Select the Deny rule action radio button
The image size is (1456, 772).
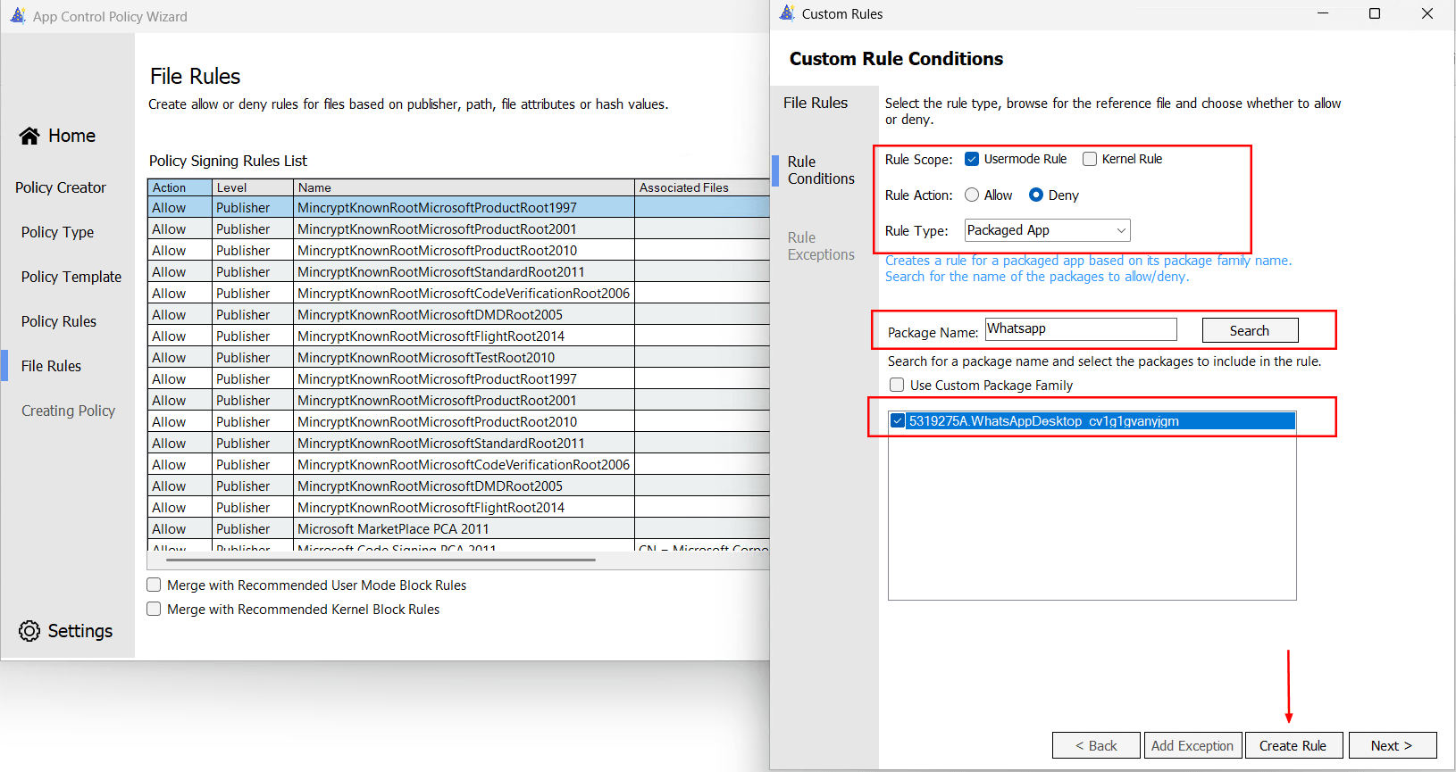[1036, 195]
